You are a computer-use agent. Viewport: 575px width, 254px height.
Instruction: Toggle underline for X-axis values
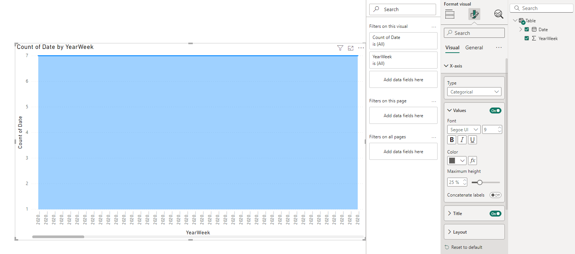(x=472, y=140)
